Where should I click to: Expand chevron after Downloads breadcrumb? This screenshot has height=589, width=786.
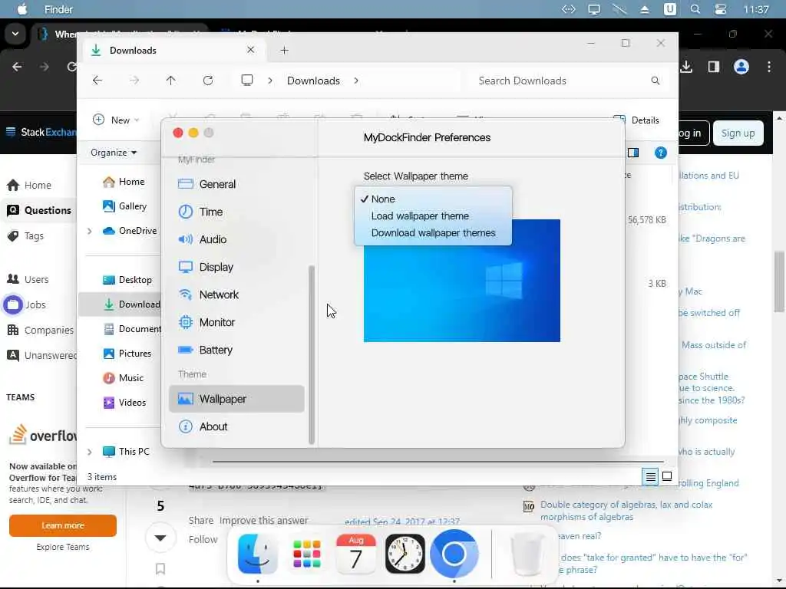click(x=356, y=81)
